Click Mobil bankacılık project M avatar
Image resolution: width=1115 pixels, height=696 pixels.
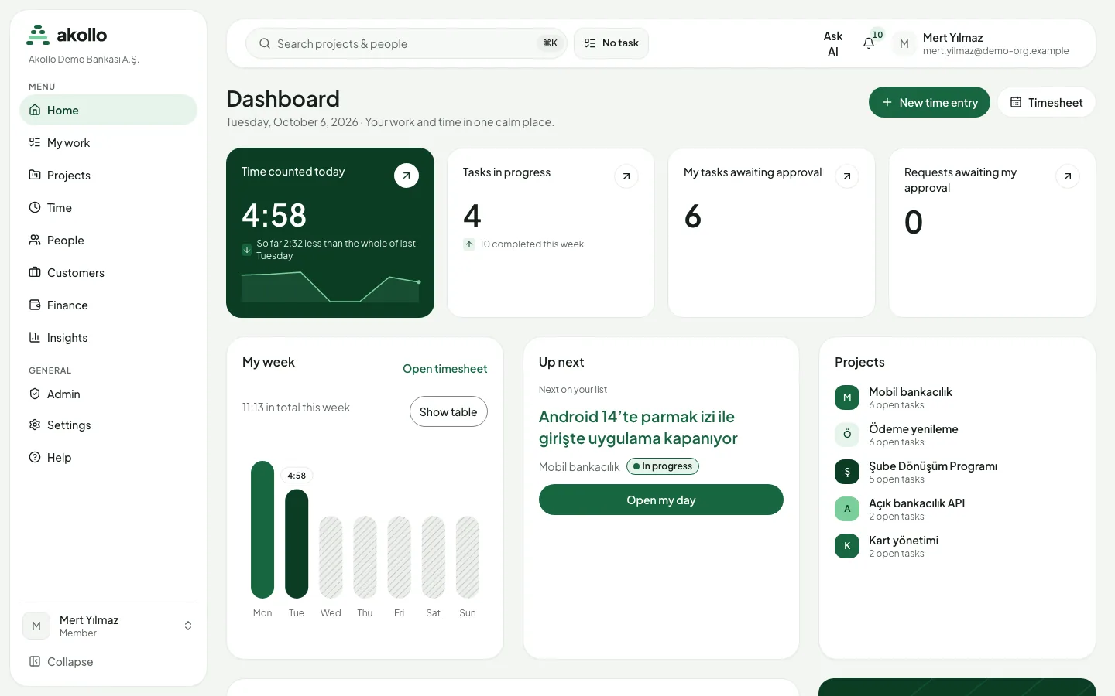(x=847, y=397)
